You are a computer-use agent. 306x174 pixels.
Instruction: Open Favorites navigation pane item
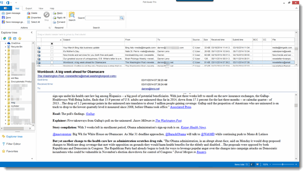tap(12, 151)
